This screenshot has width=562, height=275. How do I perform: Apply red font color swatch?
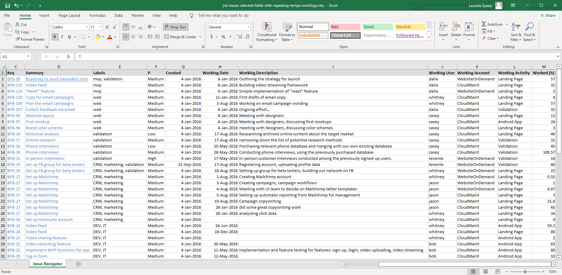click(x=110, y=37)
